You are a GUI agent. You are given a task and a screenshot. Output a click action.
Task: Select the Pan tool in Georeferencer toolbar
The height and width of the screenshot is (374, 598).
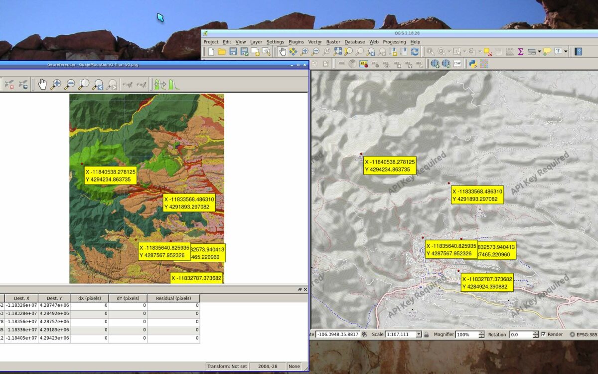coord(42,84)
